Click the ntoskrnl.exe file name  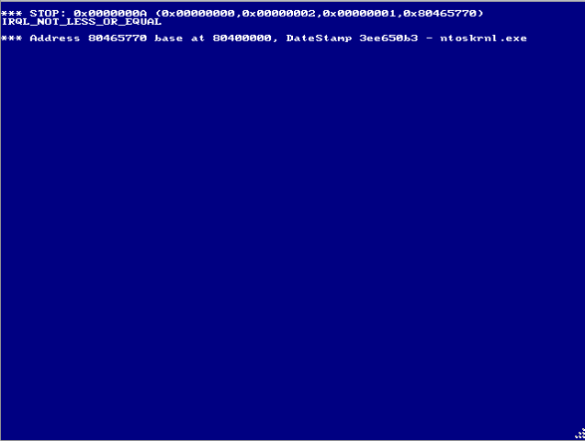[483, 38]
